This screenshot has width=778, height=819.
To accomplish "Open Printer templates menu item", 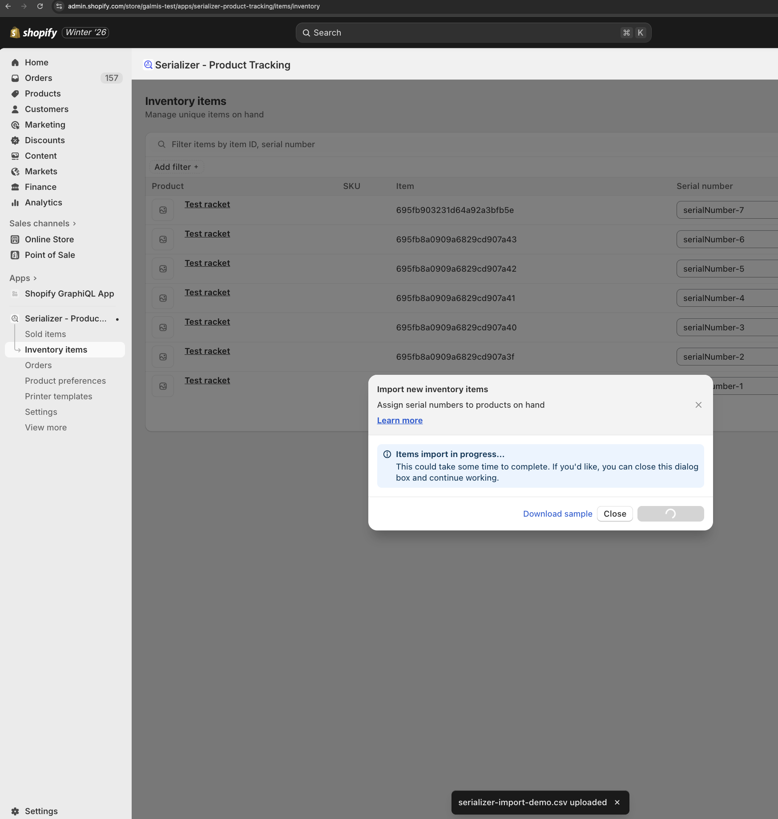I will pos(58,397).
